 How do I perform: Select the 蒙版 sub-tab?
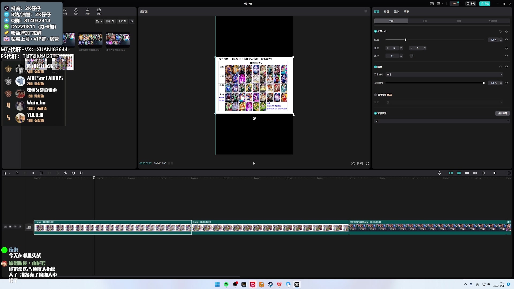[x=459, y=21]
